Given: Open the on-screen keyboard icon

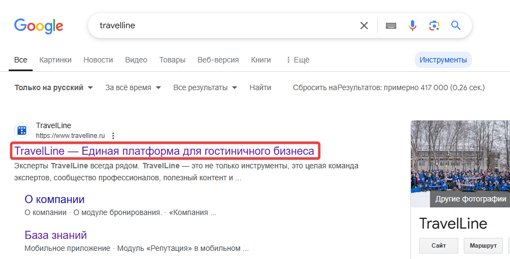Looking at the screenshot, I should tap(391, 26).
